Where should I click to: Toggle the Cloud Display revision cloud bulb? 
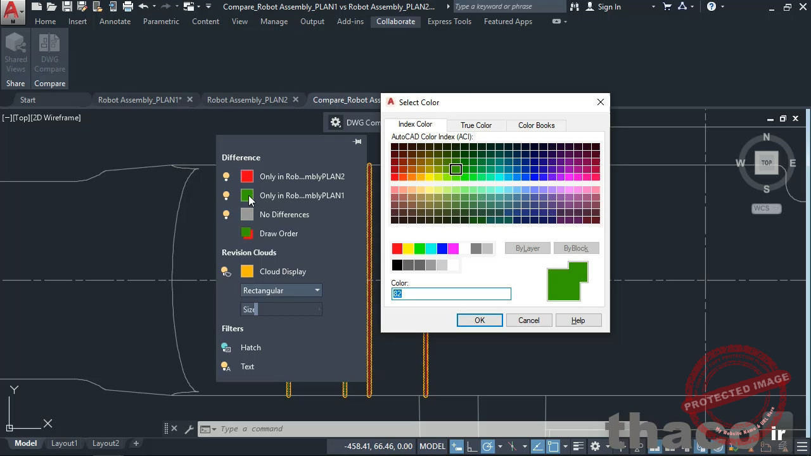pos(226,272)
